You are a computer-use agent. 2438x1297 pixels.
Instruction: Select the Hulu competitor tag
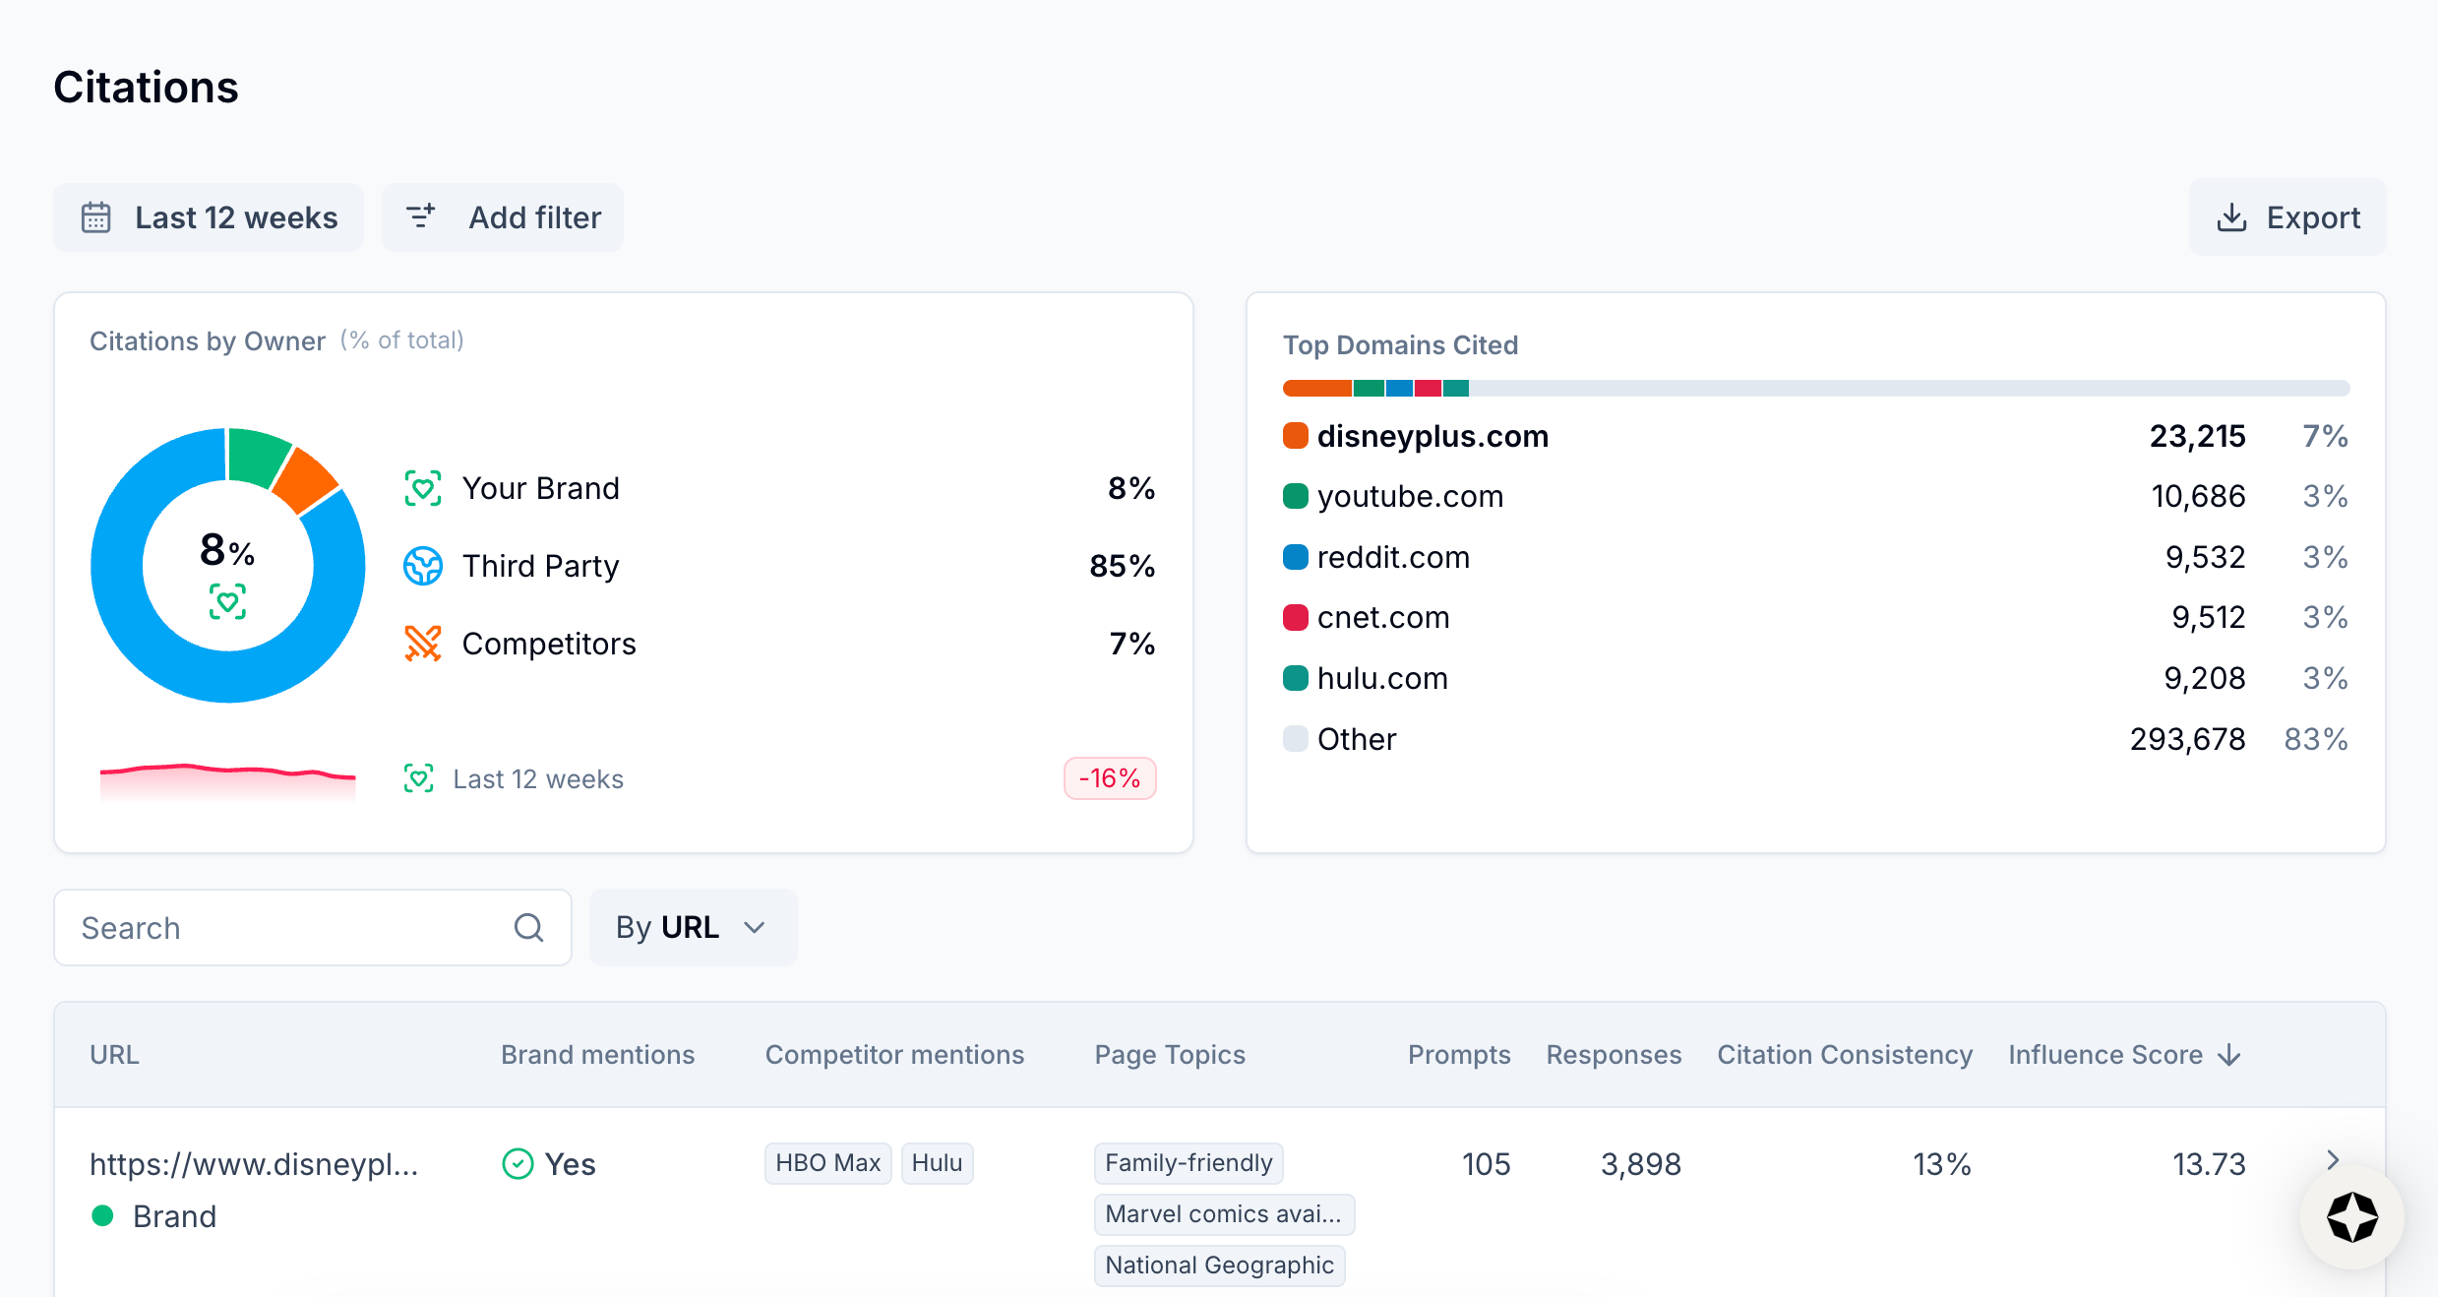[937, 1163]
